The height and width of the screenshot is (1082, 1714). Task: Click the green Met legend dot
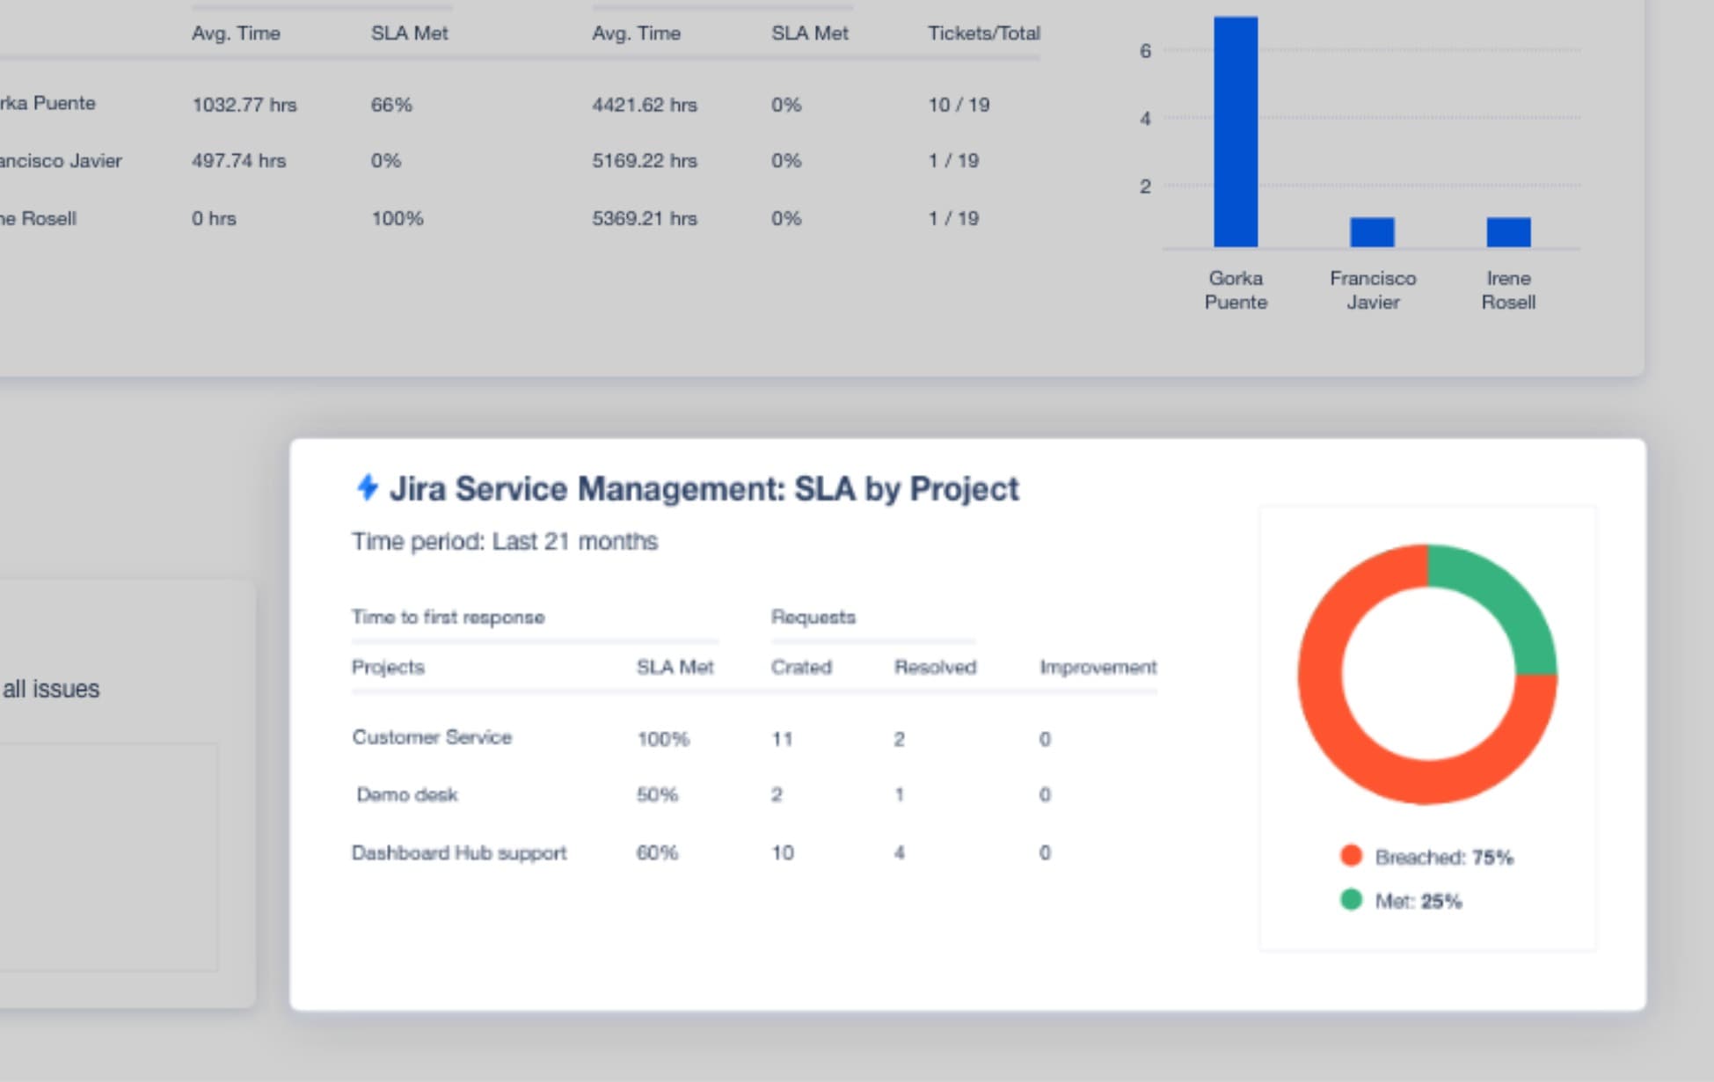pos(1351,899)
